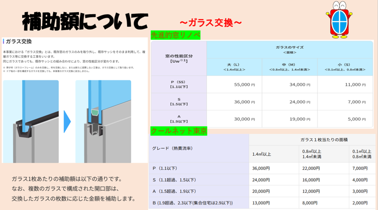Viewport: 378px width, 210px height.
Task: Click the 12,000円 cell
Action: pyautogui.click(x=324, y=191)
